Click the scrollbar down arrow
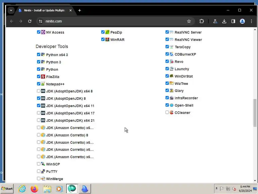 click(x=255, y=181)
